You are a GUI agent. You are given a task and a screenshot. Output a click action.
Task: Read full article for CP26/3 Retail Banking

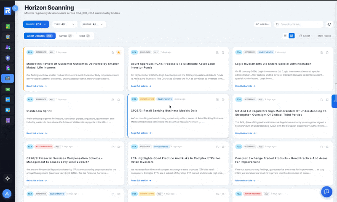[141, 133]
